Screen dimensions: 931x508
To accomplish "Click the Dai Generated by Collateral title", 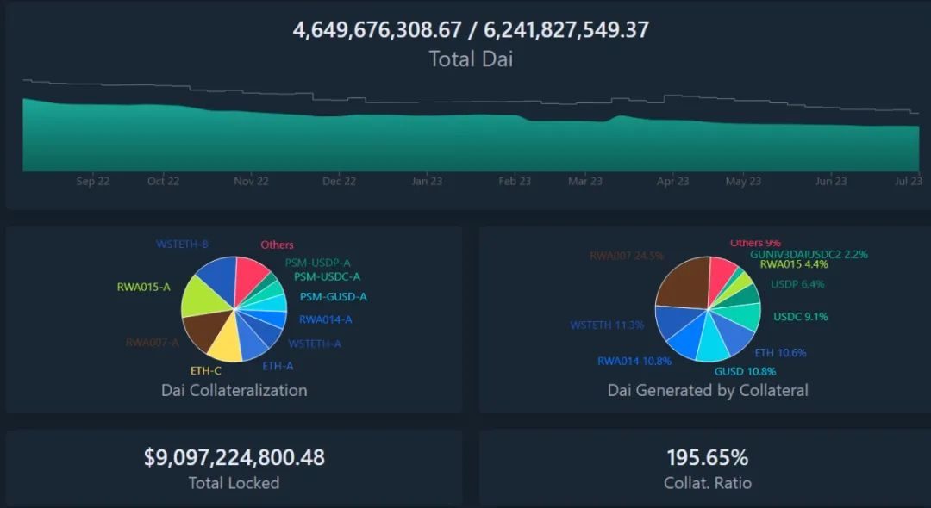I will click(x=708, y=391).
